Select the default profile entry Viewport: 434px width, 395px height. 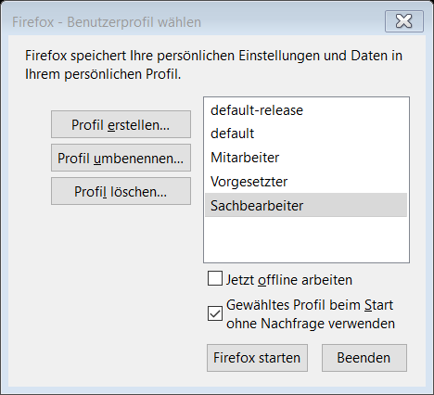(x=306, y=134)
